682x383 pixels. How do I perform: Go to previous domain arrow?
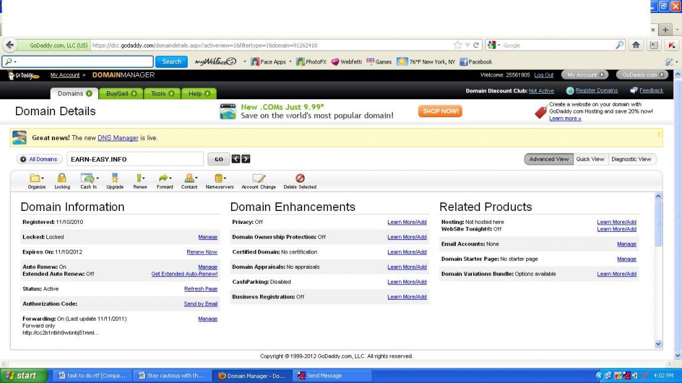click(236, 159)
